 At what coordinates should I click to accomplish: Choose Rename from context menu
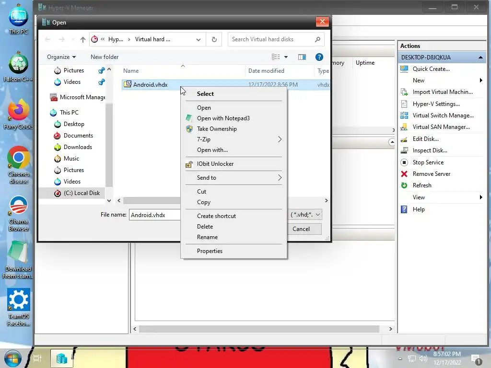point(234,237)
